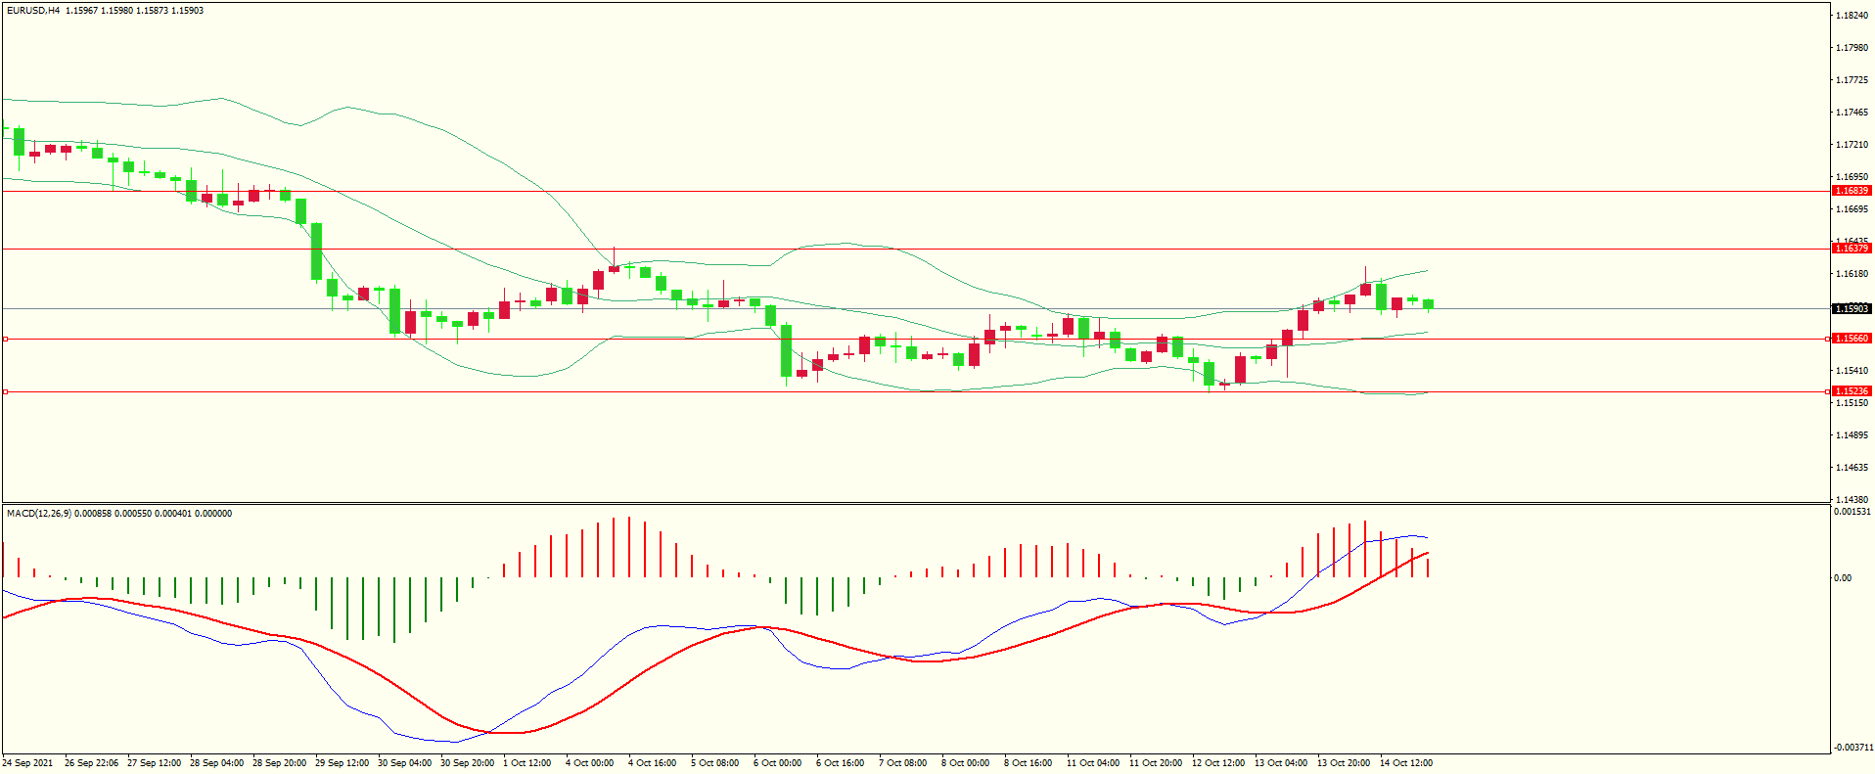Click the '1 Oct 12:00' time axis label
The image size is (1875, 774).
point(526,763)
